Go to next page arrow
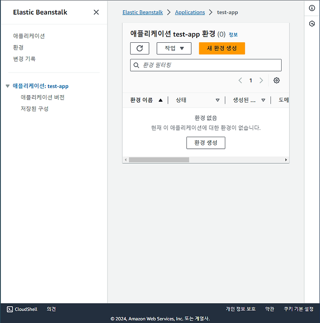 point(261,80)
